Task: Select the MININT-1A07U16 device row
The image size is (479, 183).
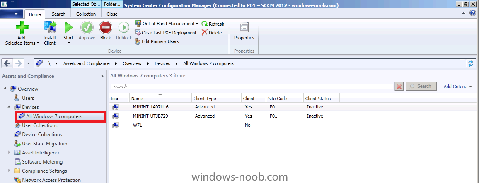Action: point(293,107)
